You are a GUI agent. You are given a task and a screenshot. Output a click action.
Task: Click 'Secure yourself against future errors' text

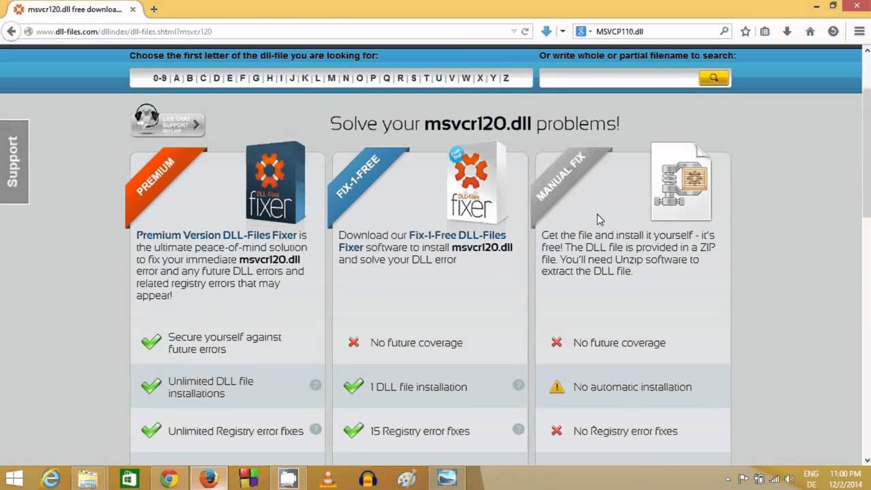[225, 343]
